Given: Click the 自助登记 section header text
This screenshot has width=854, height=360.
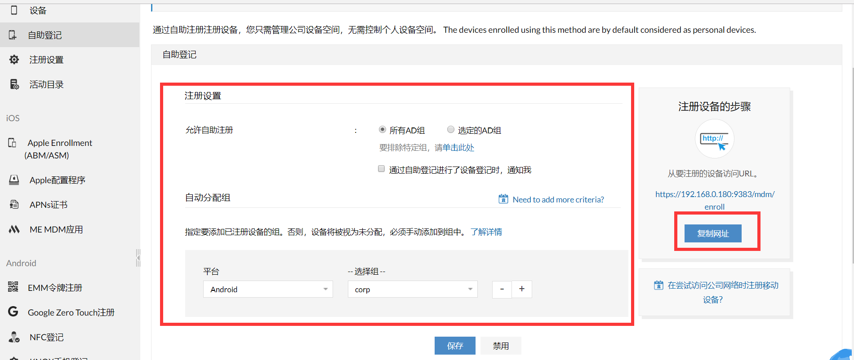Looking at the screenshot, I should tap(179, 54).
